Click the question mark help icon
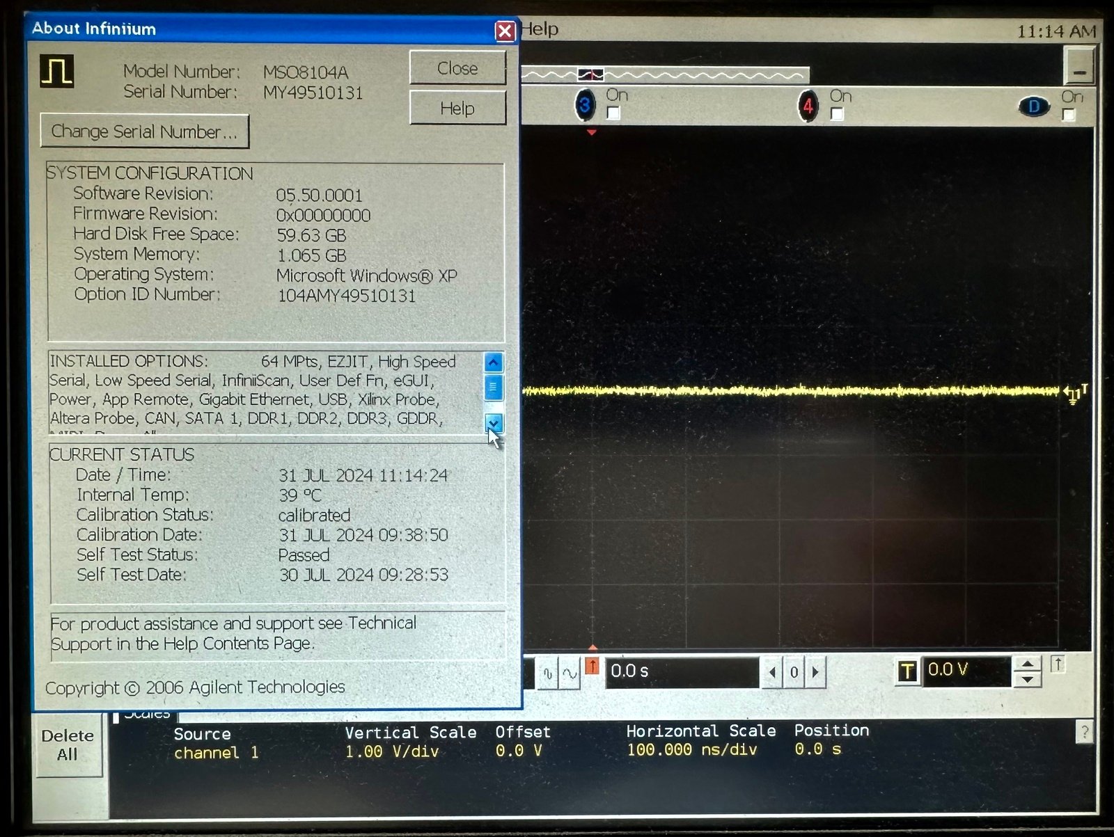Viewport: 1114px width, 837px height. point(1084,732)
